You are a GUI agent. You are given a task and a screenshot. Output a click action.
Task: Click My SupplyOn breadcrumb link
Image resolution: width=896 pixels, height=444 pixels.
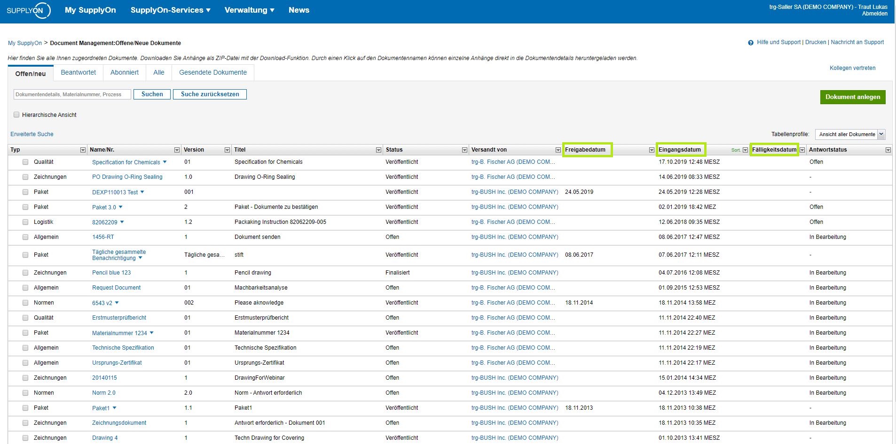click(25, 43)
